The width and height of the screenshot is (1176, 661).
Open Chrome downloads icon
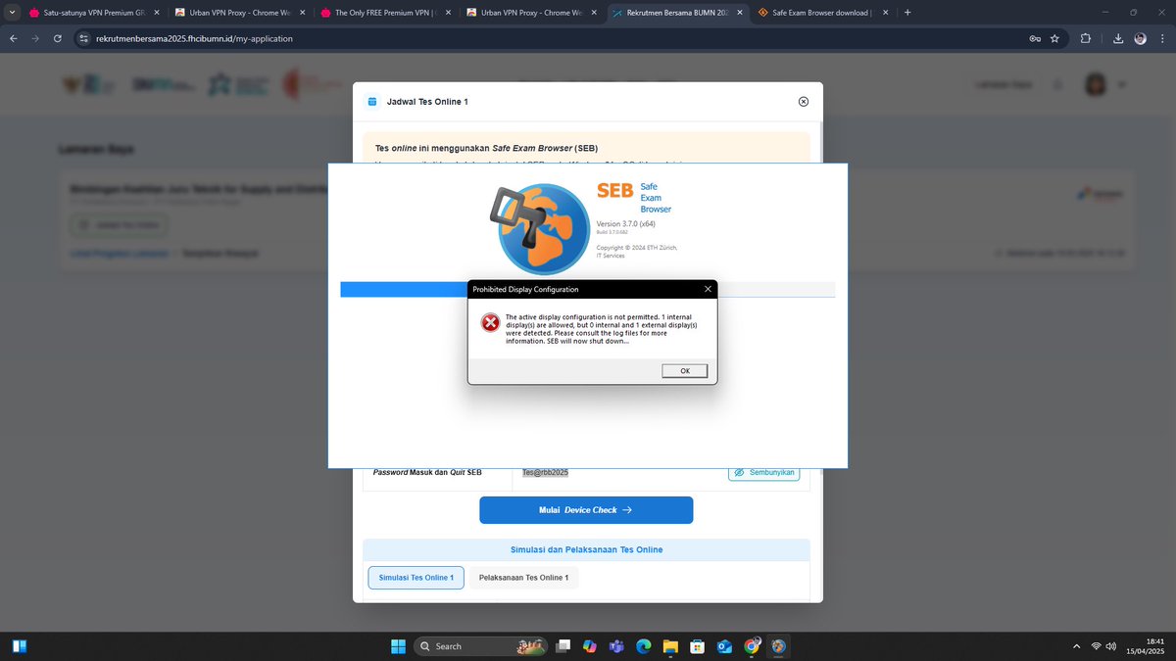click(x=1119, y=39)
